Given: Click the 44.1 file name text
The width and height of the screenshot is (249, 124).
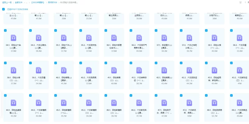Looking at the screenshot, I should (13, 111).
